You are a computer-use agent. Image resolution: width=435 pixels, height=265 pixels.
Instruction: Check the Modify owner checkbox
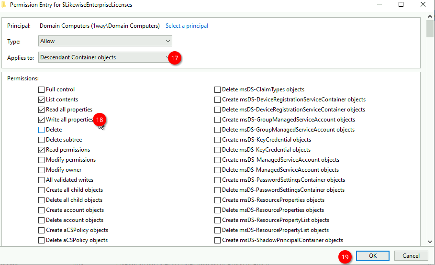click(x=41, y=170)
